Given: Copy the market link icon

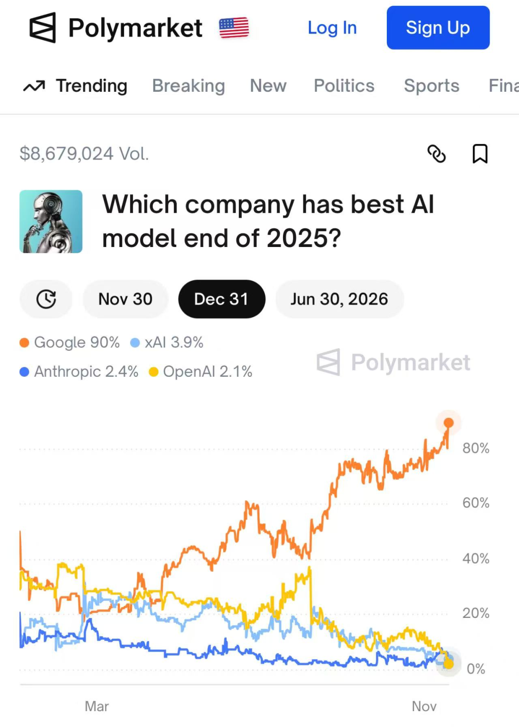Looking at the screenshot, I should point(436,154).
